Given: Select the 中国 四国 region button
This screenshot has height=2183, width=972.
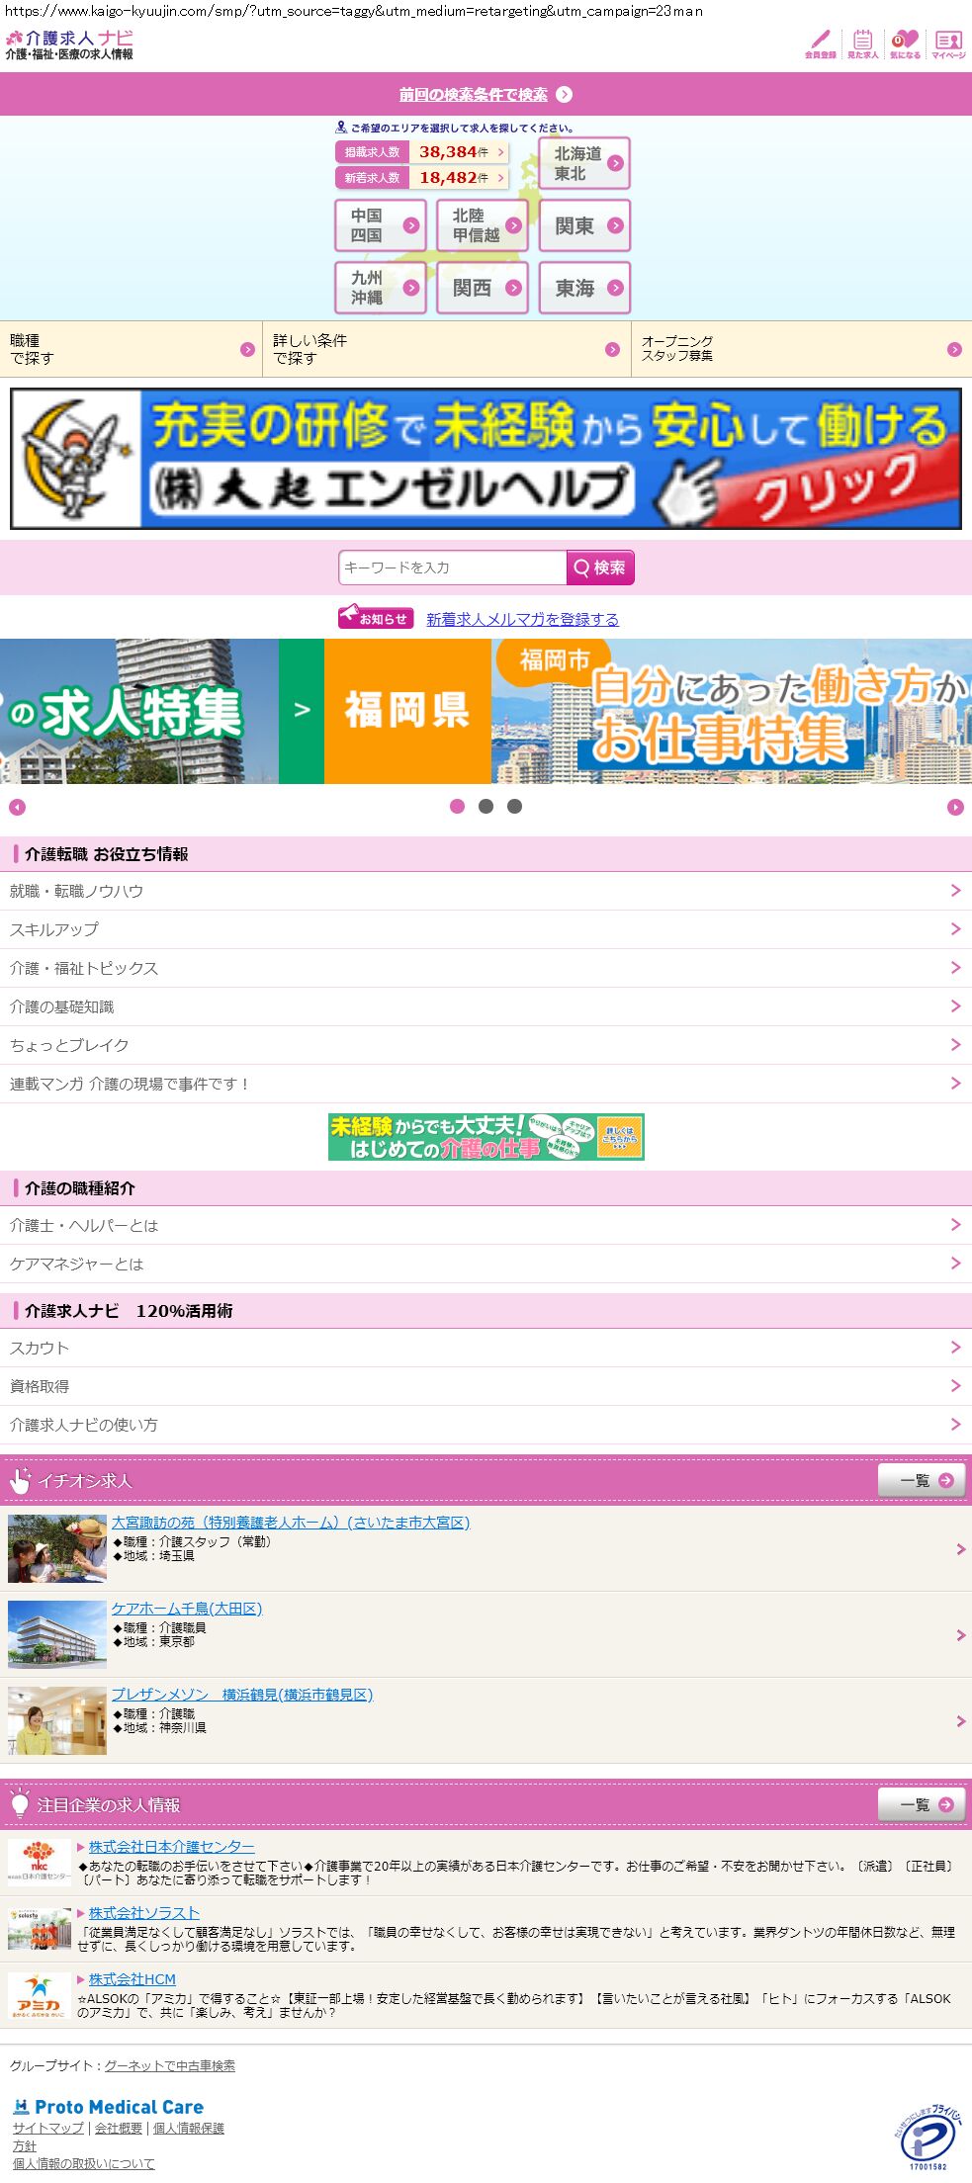Looking at the screenshot, I should point(381,225).
